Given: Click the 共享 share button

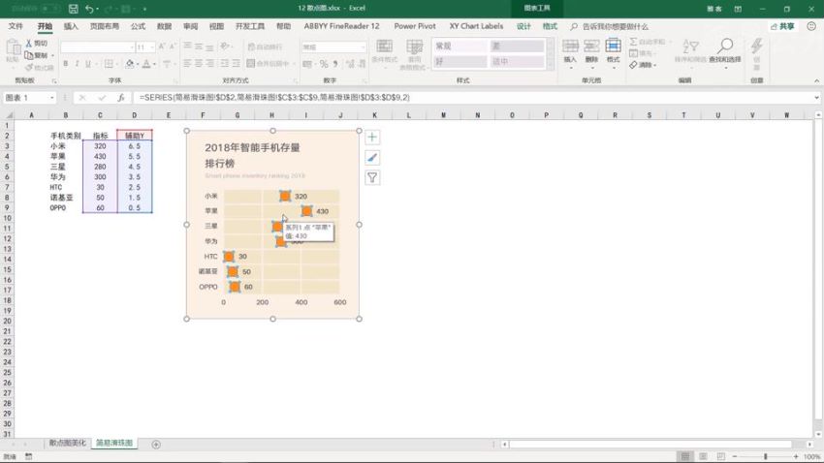Looking at the screenshot, I should pyautogui.click(x=782, y=26).
